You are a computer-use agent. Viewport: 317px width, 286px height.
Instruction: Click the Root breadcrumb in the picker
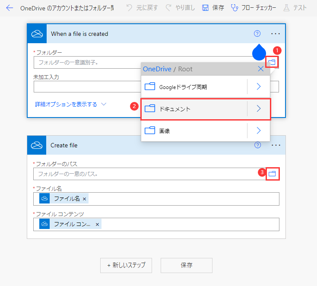point(185,69)
